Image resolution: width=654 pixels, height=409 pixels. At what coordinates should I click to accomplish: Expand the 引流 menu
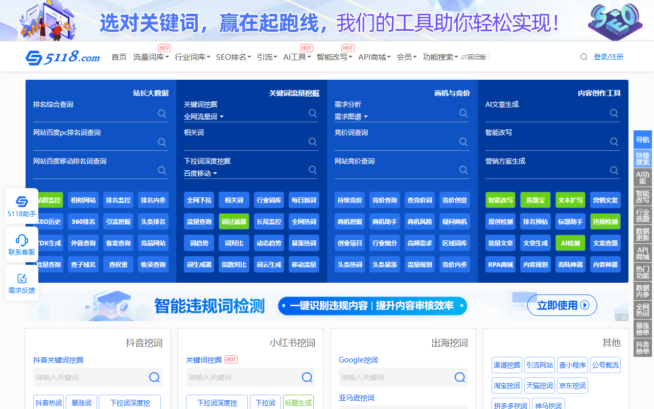[x=267, y=57]
